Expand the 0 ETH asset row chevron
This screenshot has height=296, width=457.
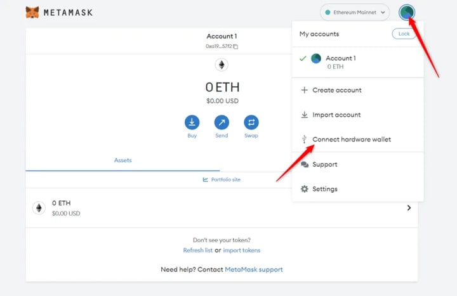409,208
